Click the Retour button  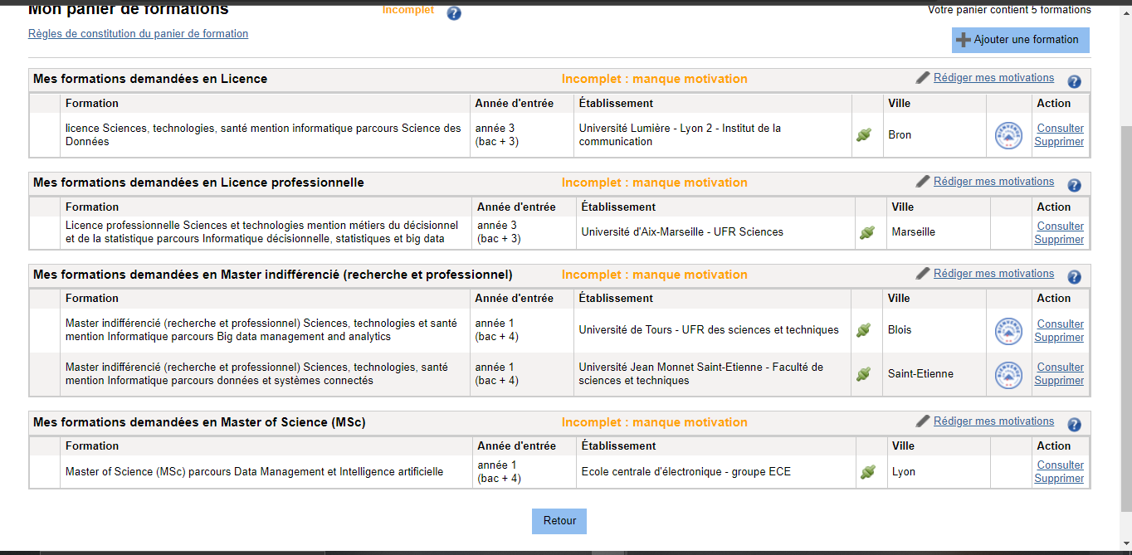pos(559,521)
